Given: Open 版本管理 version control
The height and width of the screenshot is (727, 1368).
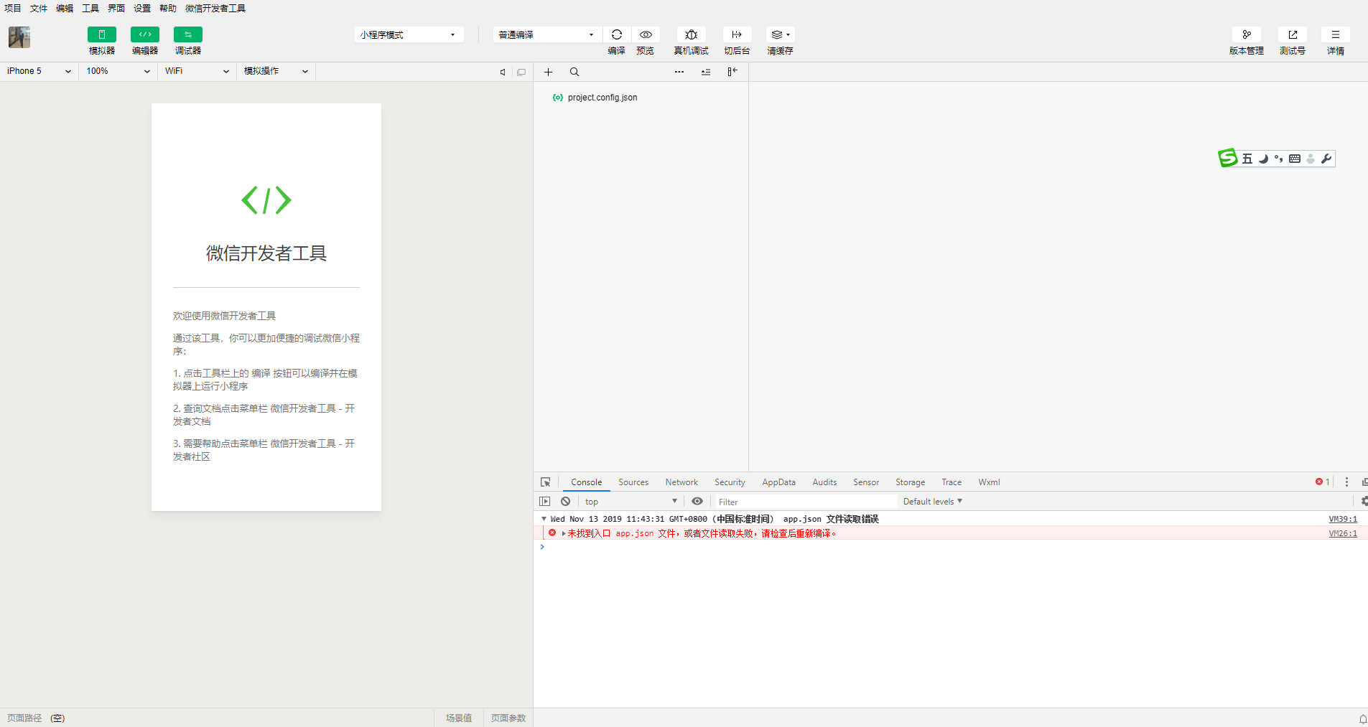Looking at the screenshot, I should (1247, 34).
